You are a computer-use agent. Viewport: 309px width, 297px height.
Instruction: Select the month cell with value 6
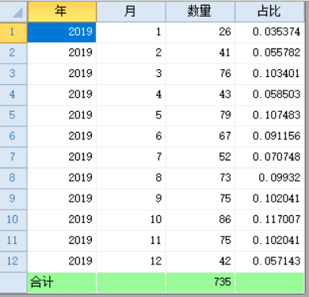[131, 137]
